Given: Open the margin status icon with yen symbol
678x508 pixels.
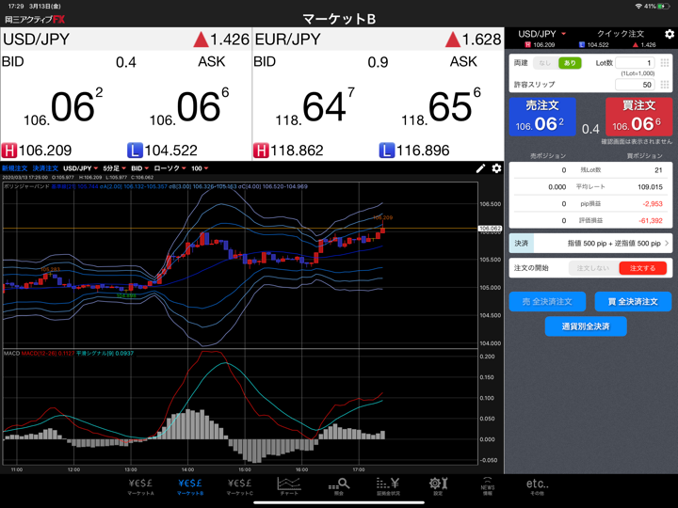Looking at the screenshot, I should point(388,485).
